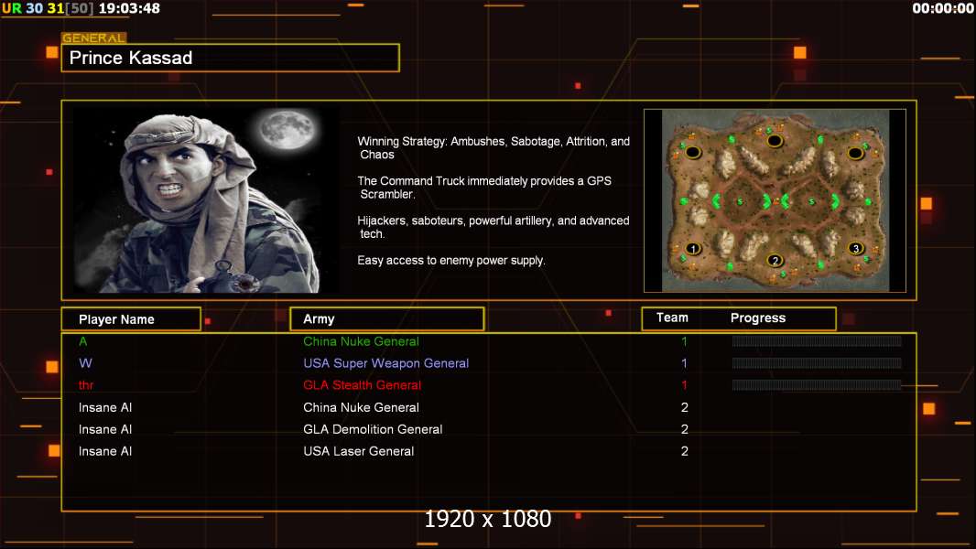The height and width of the screenshot is (549, 976).
Task: Open the desert map preview thumbnail
Action: (x=775, y=200)
